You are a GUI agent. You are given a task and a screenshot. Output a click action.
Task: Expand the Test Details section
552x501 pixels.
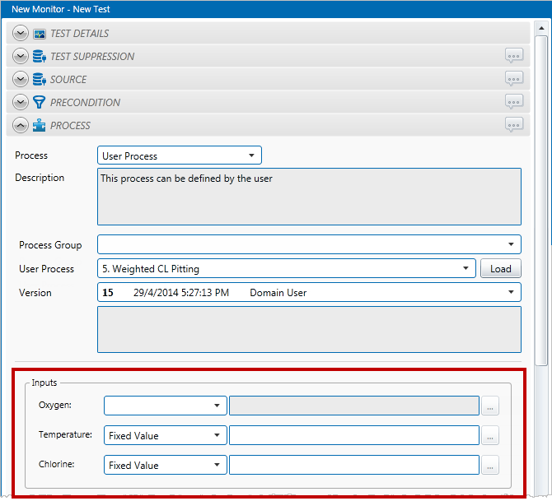[x=21, y=34]
